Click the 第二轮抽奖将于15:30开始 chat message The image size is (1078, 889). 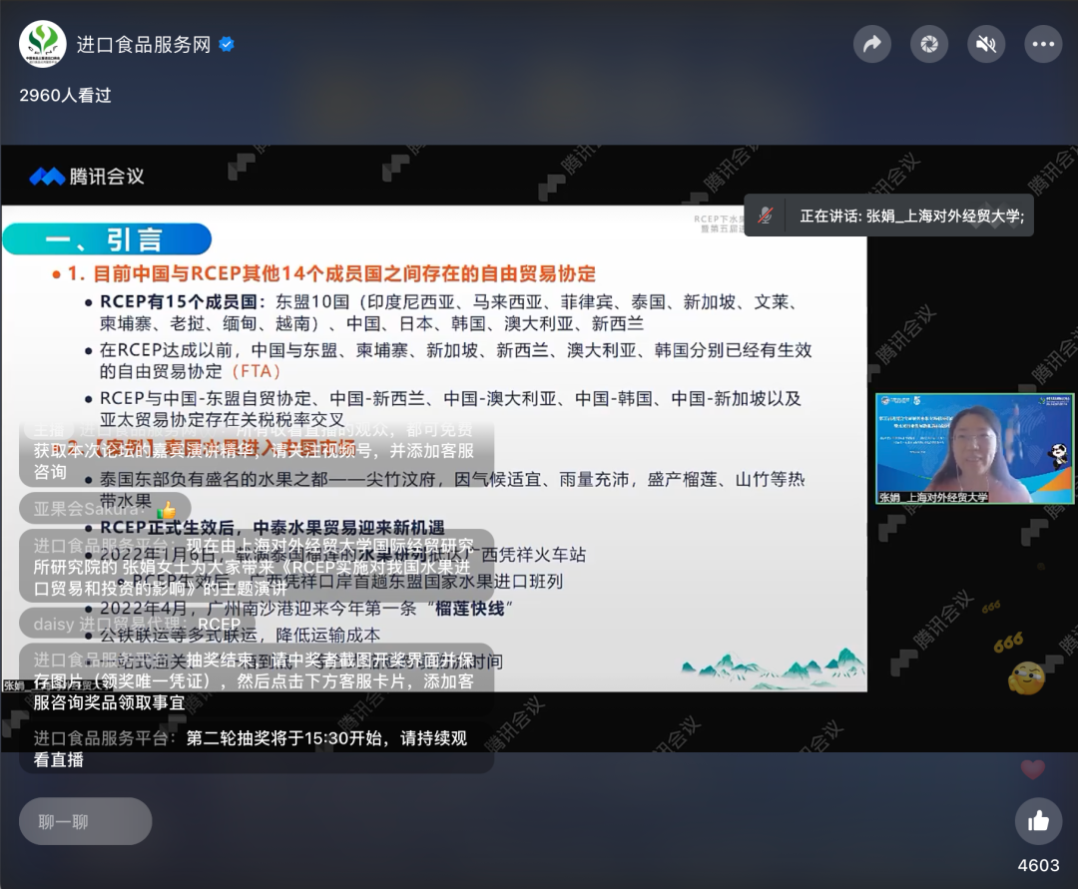[x=257, y=748]
